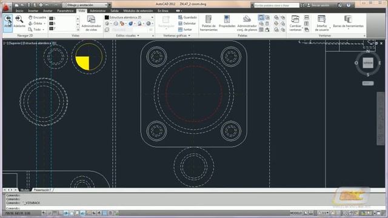Open the Anotar ribbon tab

coord(47,11)
